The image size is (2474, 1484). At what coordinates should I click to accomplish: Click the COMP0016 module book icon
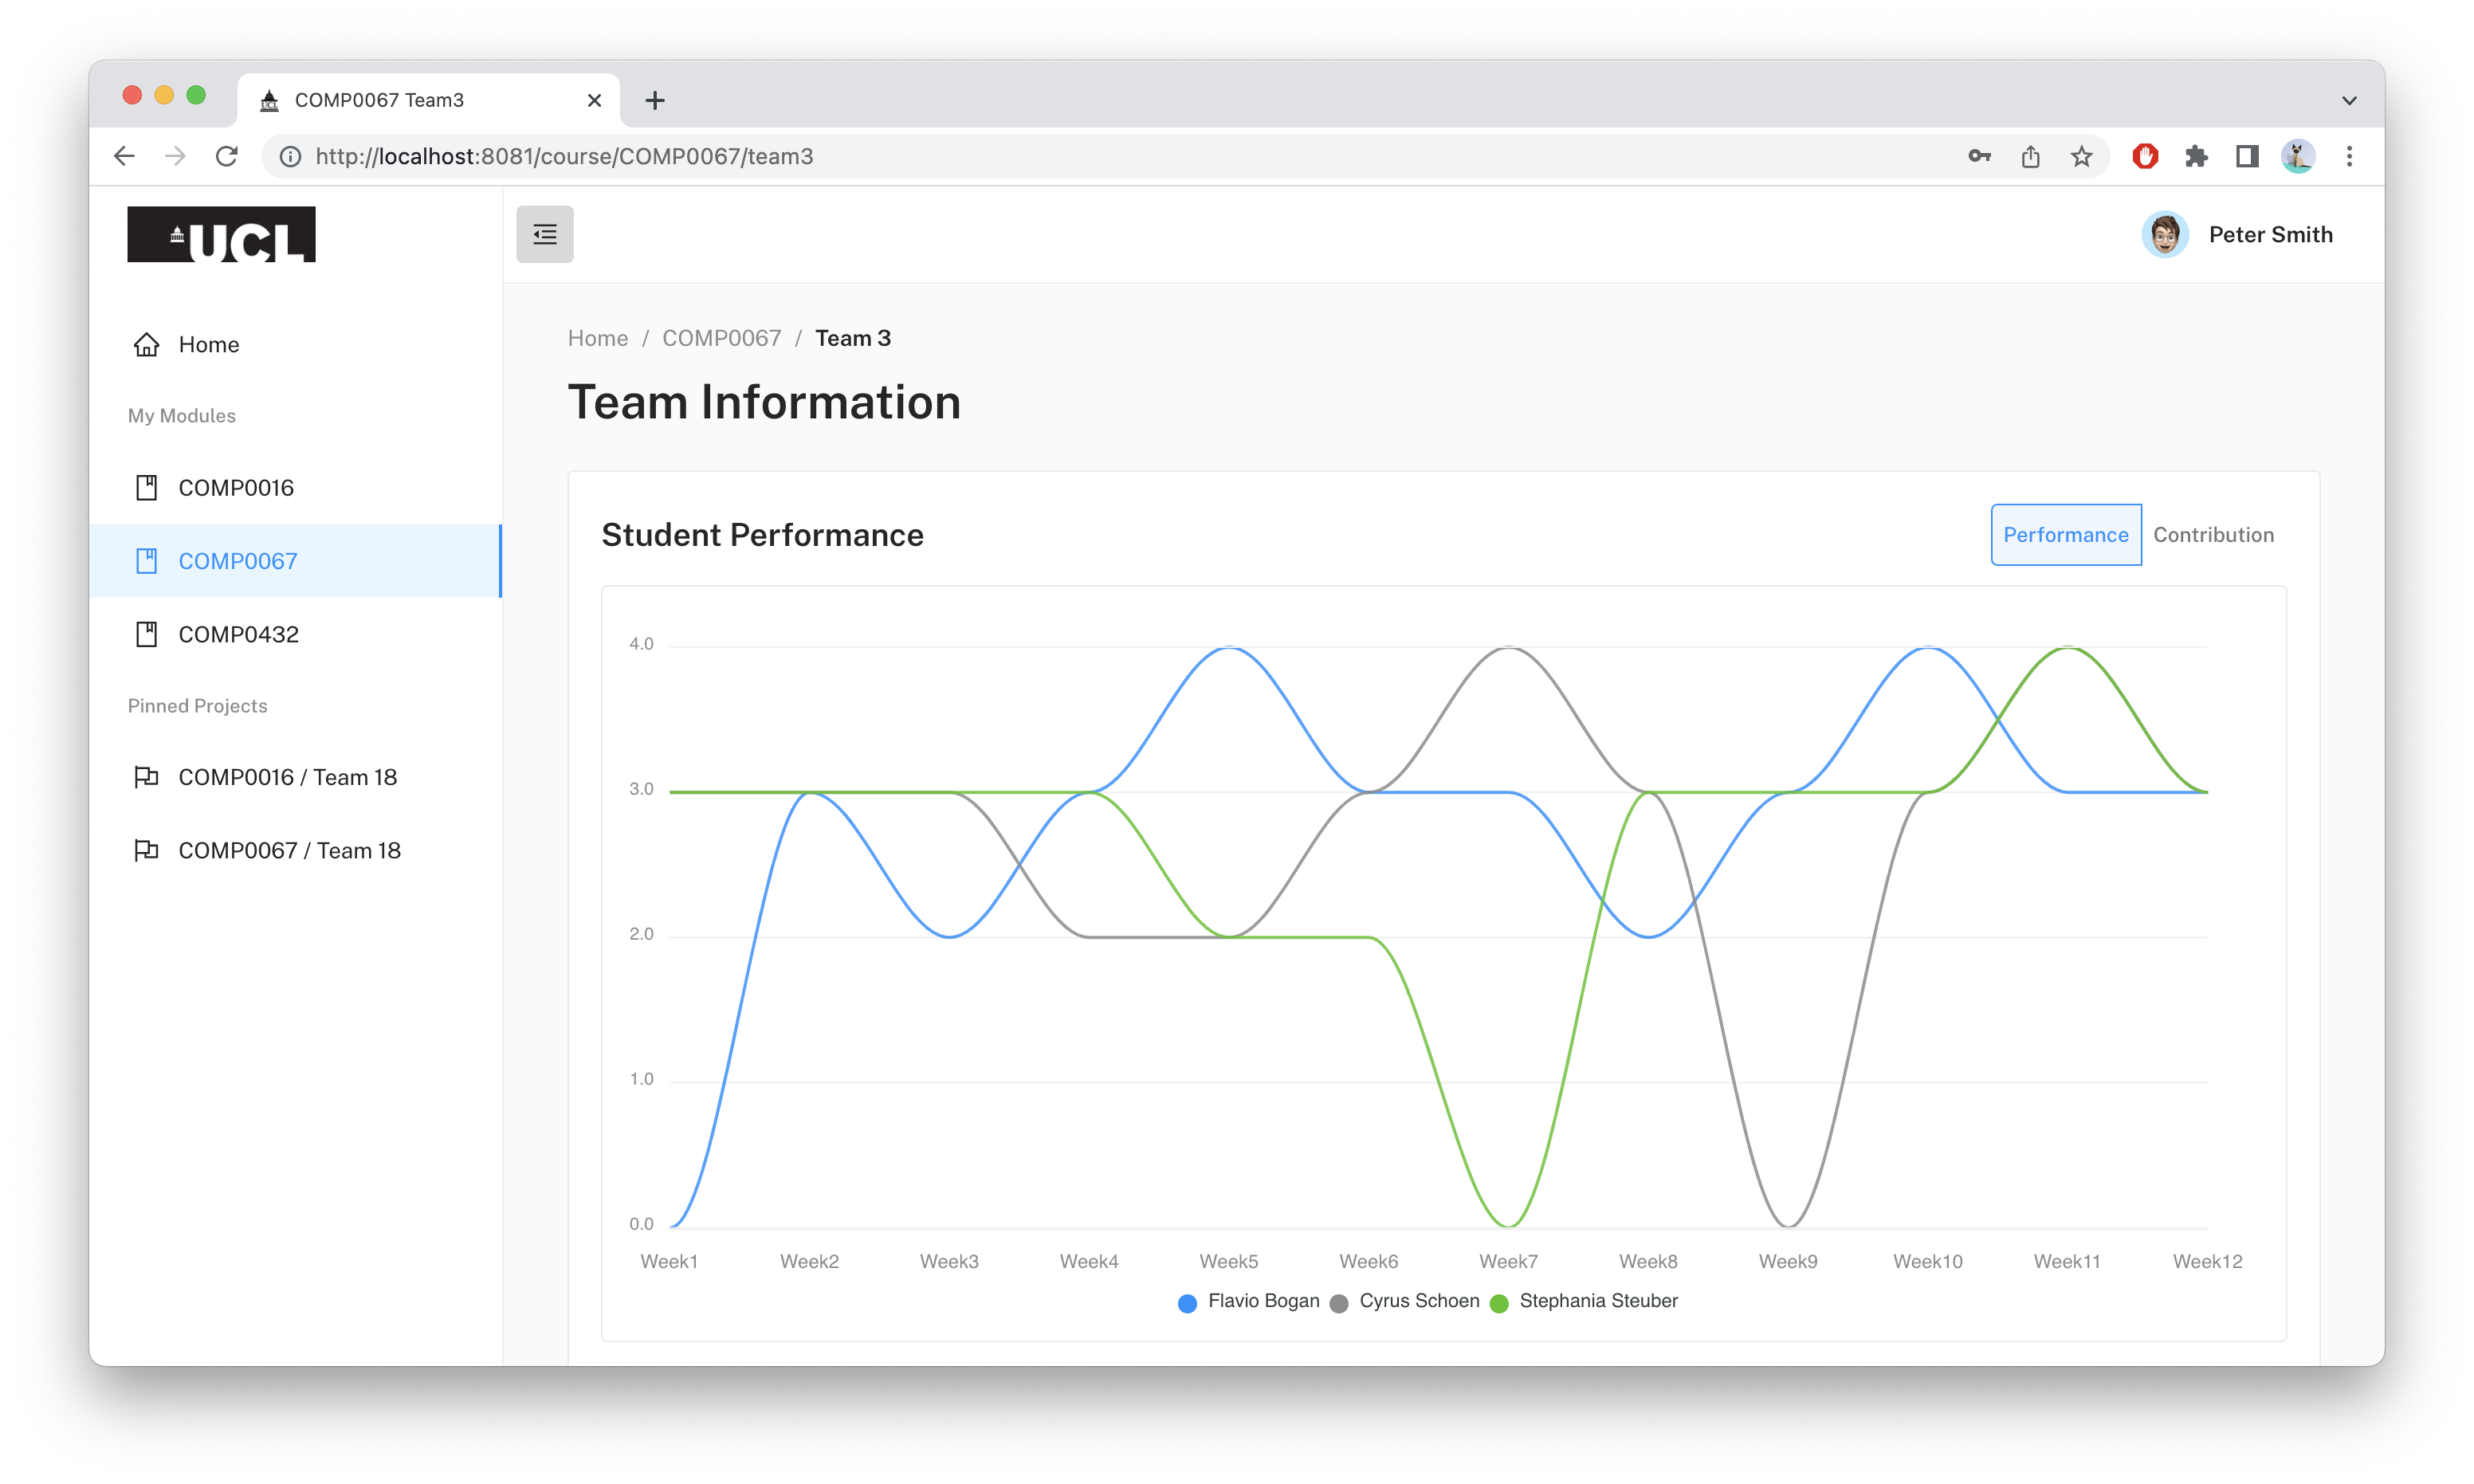(x=147, y=487)
